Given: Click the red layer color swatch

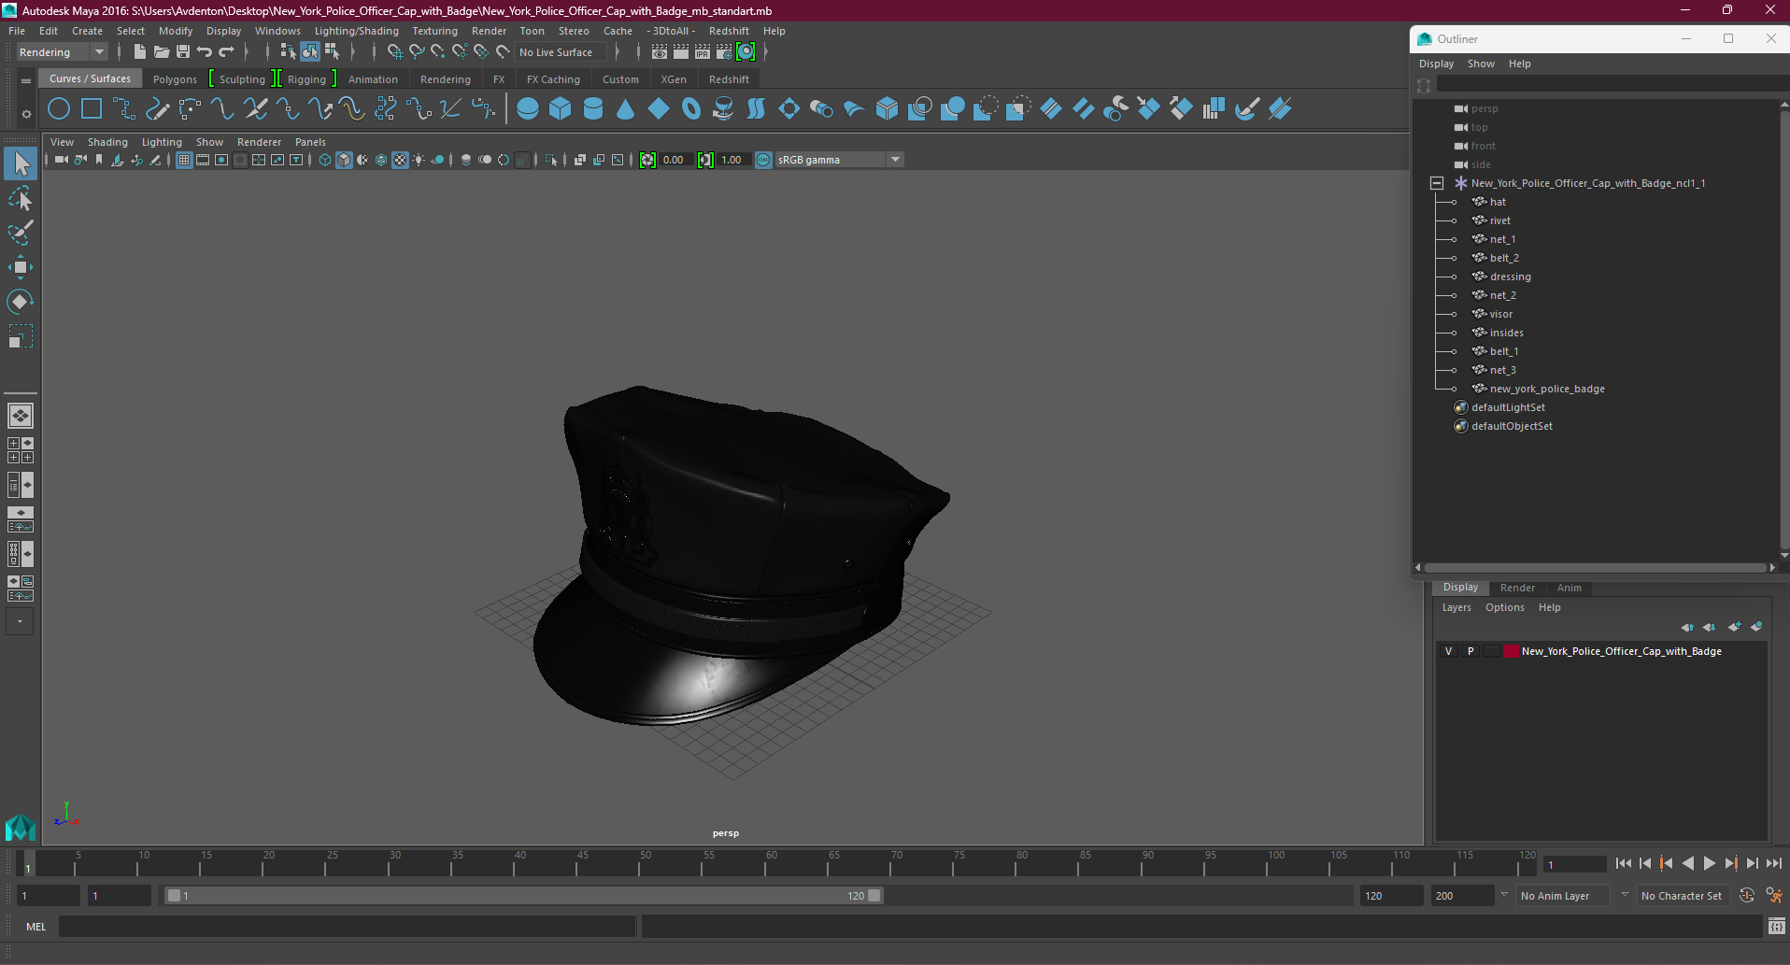Looking at the screenshot, I should click(1511, 651).
